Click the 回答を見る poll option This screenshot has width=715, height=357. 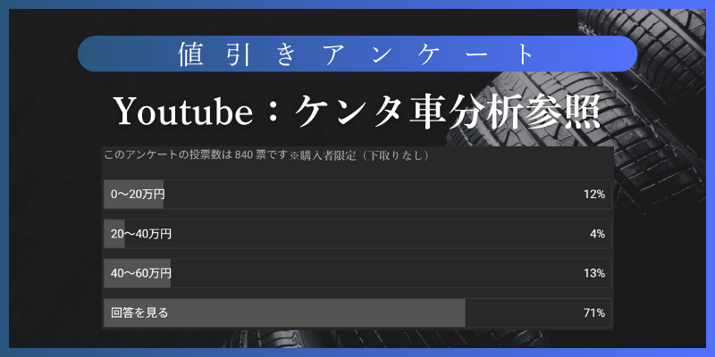click(x=357, y=313)
